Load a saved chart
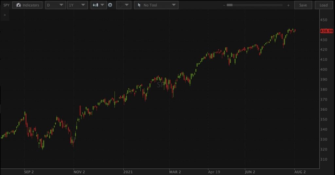335x175 pixels. tap(324, 5)
